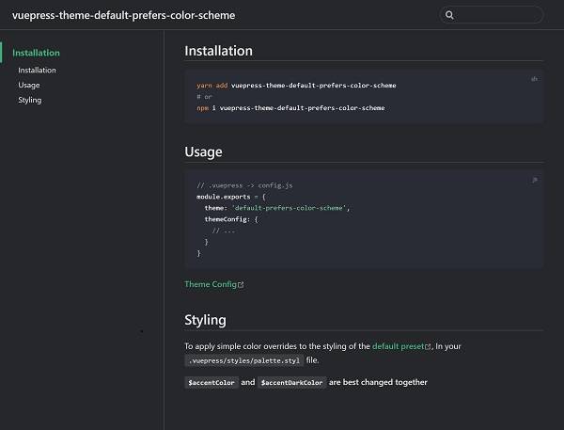
Task: Open the Theme Config link
Action: [211, 284]
